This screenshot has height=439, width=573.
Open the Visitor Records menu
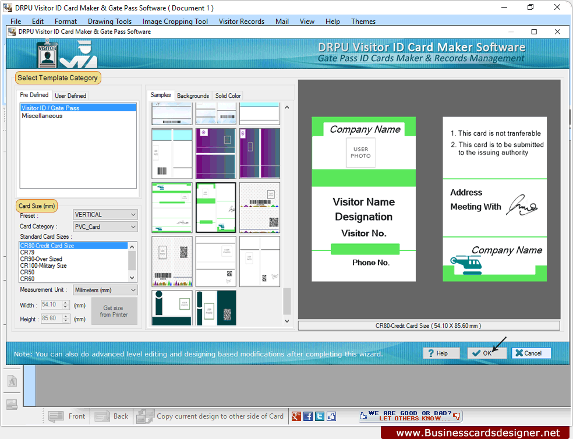242,21
